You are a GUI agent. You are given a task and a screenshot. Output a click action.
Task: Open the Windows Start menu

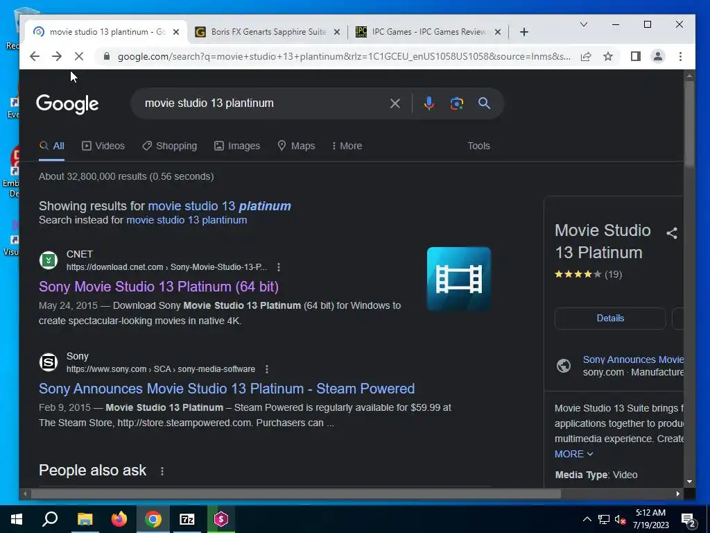tap(17, 519)
